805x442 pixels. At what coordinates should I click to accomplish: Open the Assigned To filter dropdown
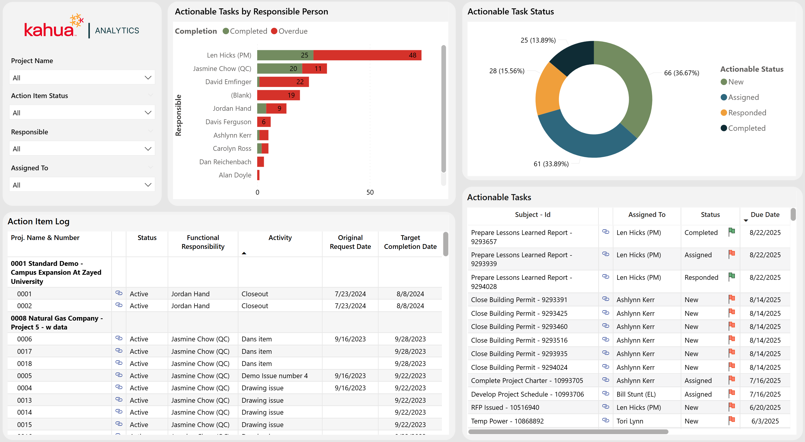click(x=82, y=185)
